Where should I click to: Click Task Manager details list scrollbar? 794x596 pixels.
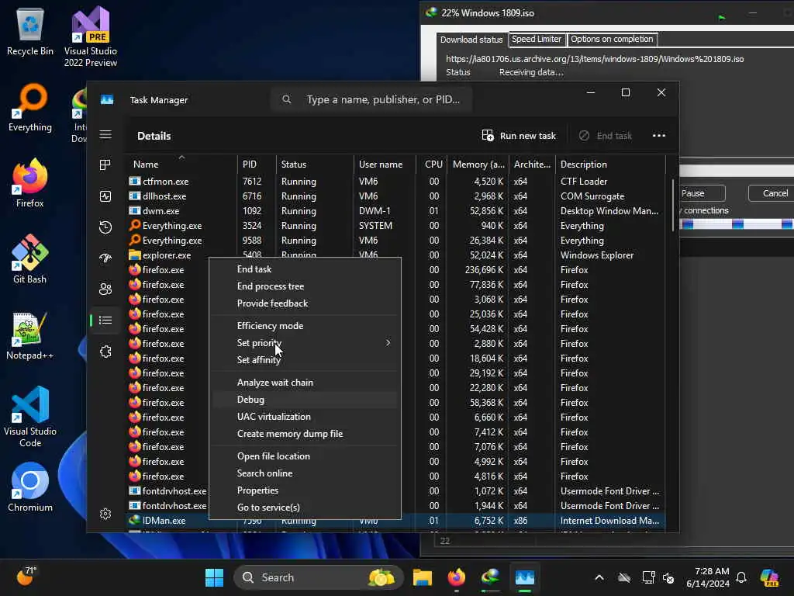(673, 205)
